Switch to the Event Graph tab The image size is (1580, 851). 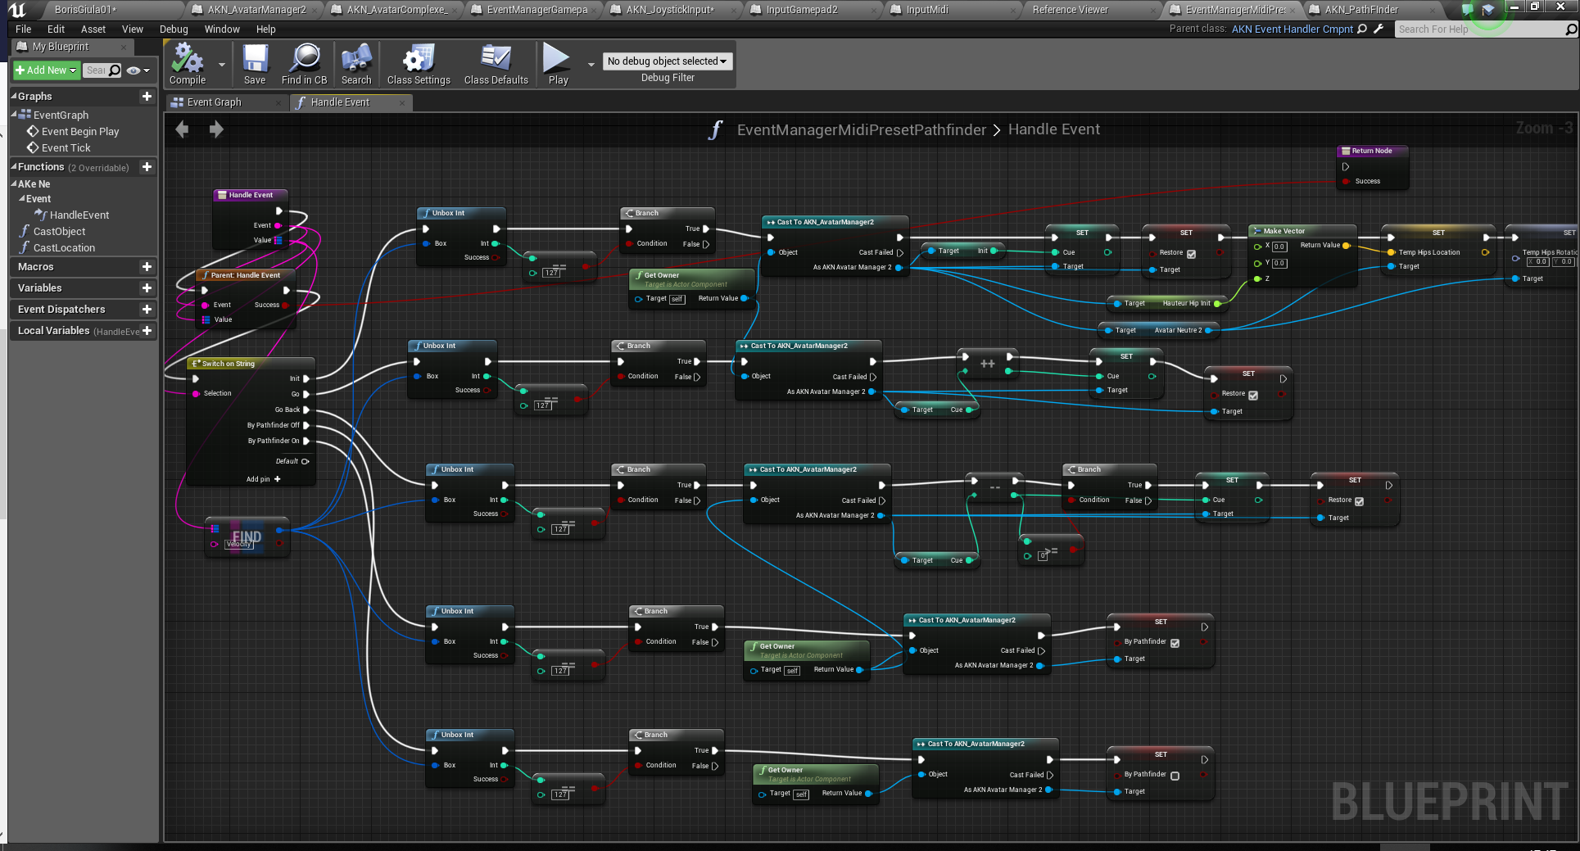(x=215, y=102)
